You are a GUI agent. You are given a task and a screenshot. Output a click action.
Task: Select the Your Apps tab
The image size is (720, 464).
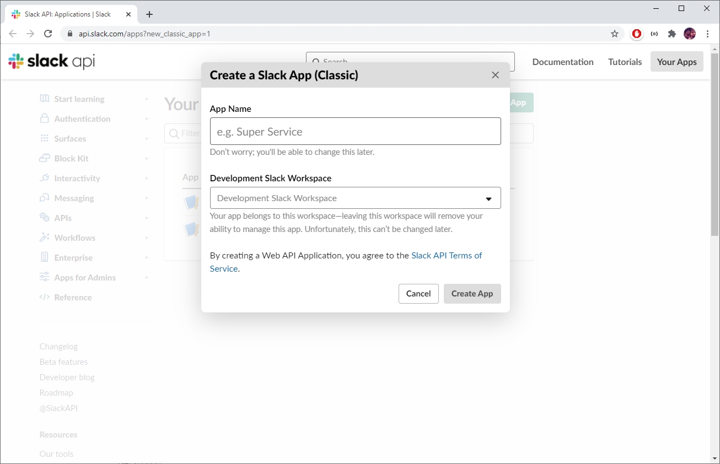(x=676, y=62)
